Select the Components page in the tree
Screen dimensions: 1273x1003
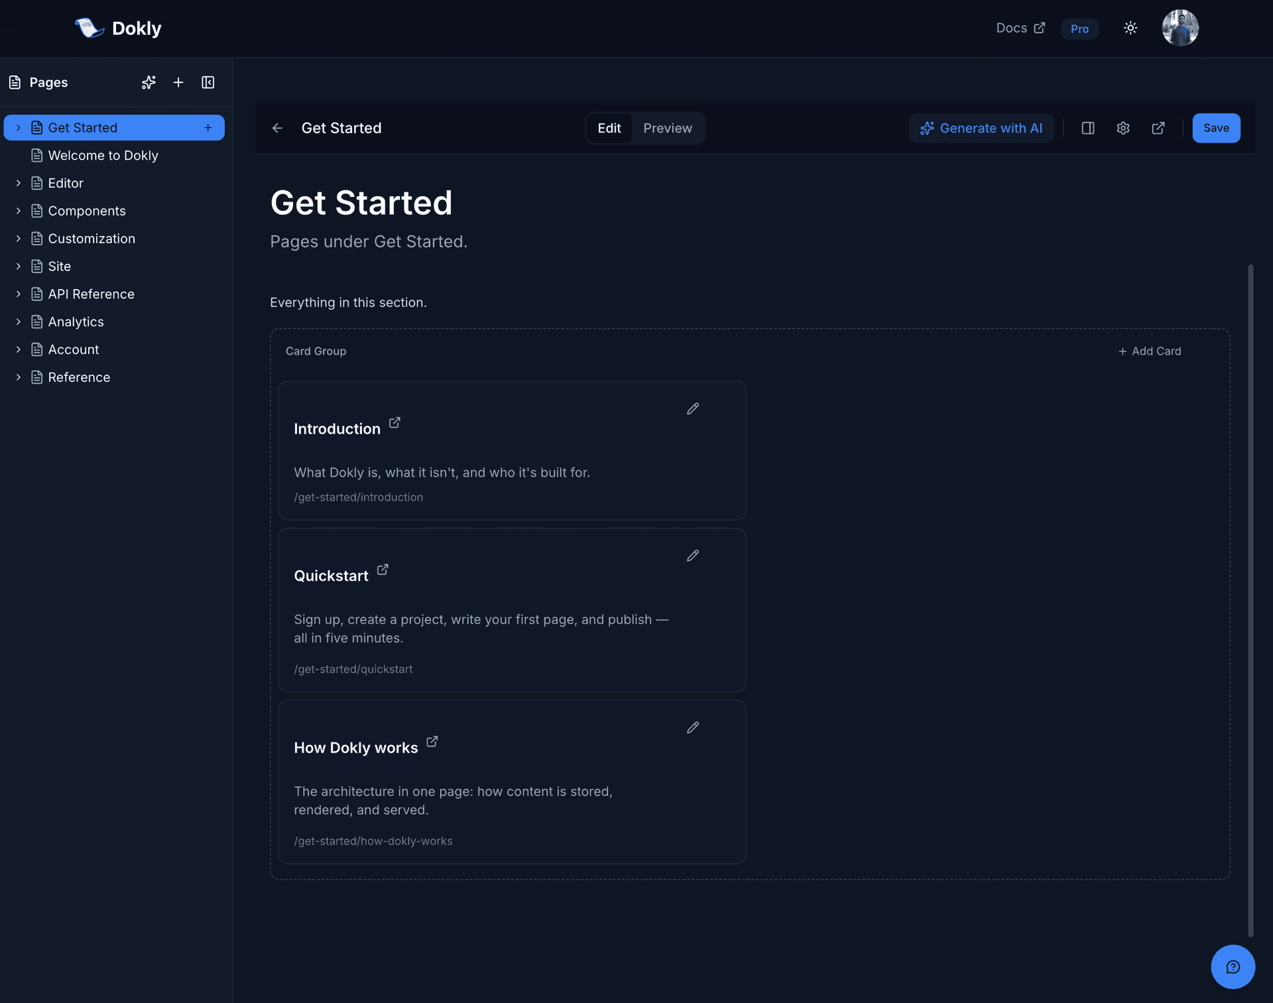point(87,211)
